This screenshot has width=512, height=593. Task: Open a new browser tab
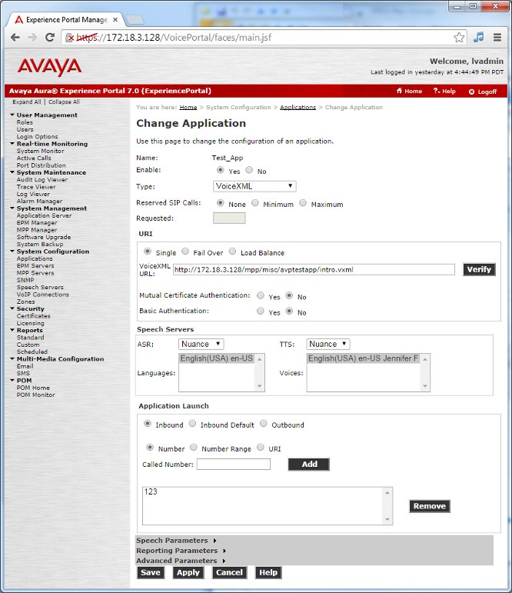135,20
